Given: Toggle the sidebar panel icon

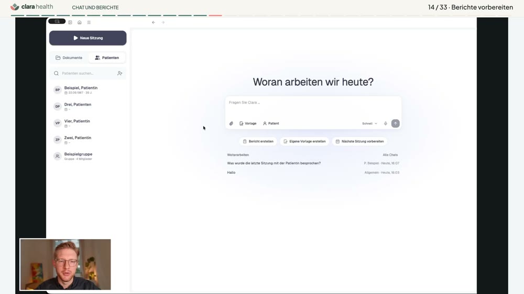Looking at the screenshot, I should [x=70, y=22].
